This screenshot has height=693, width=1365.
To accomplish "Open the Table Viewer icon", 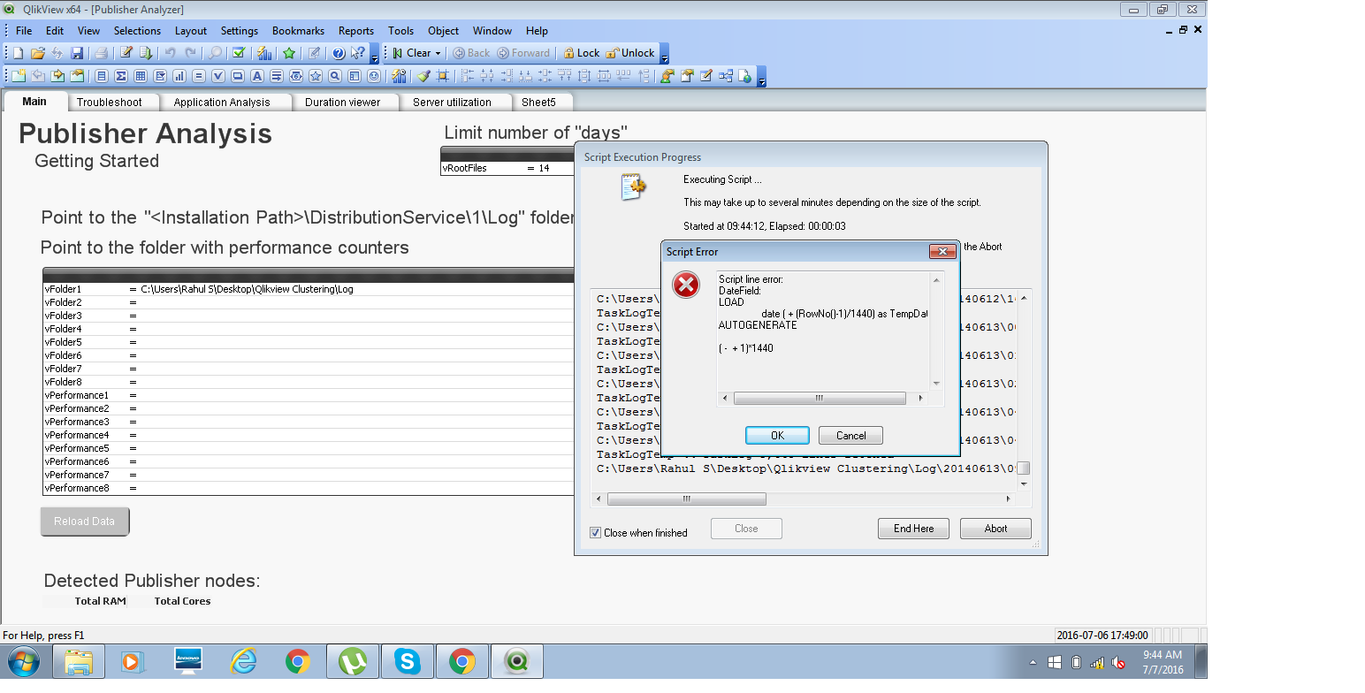I will (725, 76).
